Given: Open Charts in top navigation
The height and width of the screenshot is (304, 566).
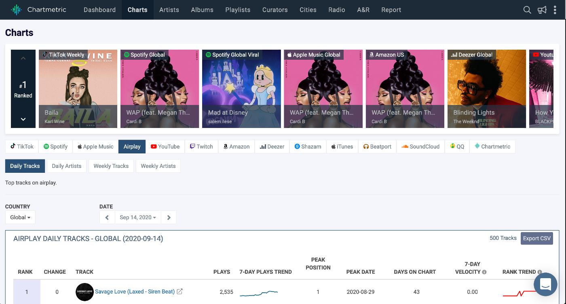Looking at the screenshot, I should tap(137, 10).
